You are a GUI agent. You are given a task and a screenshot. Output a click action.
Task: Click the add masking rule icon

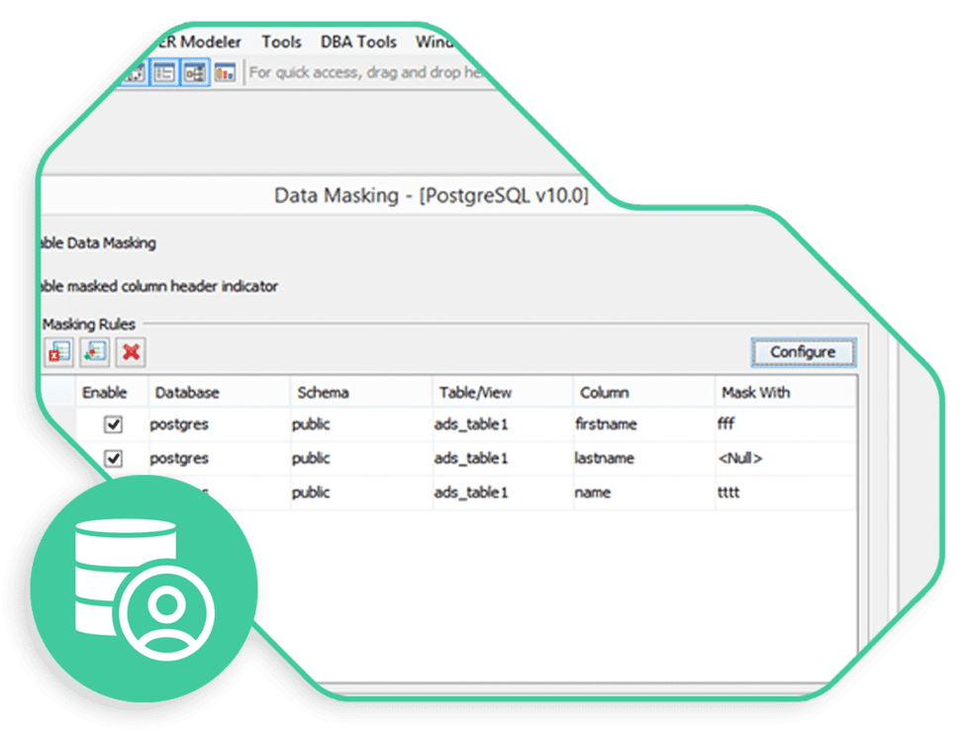coord(94,352)
